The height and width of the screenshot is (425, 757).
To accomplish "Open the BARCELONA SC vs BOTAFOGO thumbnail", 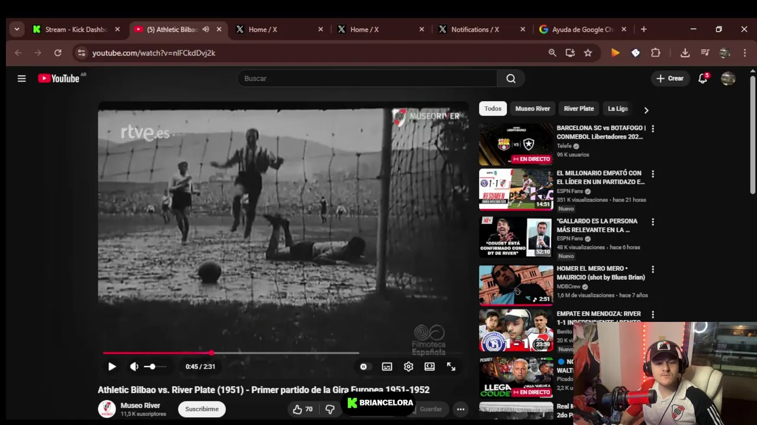I will [516, 145].
